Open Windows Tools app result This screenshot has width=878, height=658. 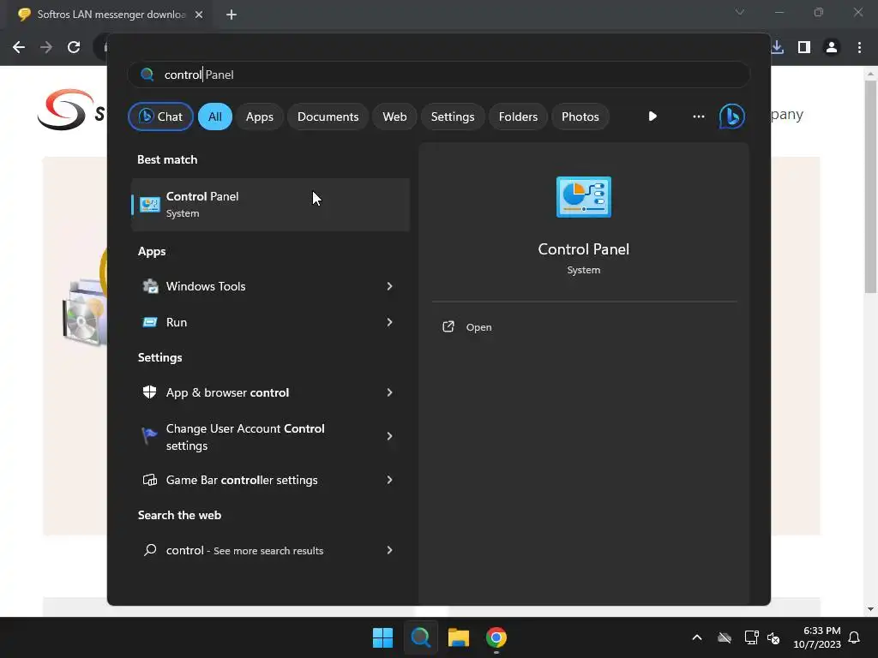[x=270, y=286]
